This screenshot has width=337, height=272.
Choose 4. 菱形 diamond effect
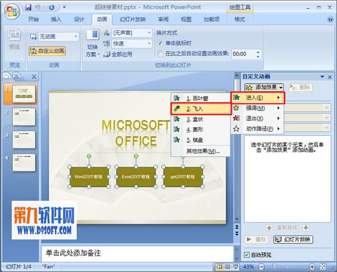[201, 130]
